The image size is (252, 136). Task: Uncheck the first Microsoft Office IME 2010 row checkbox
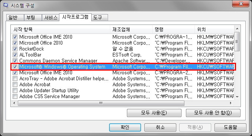pyautogui.click(x=15, y=37)
